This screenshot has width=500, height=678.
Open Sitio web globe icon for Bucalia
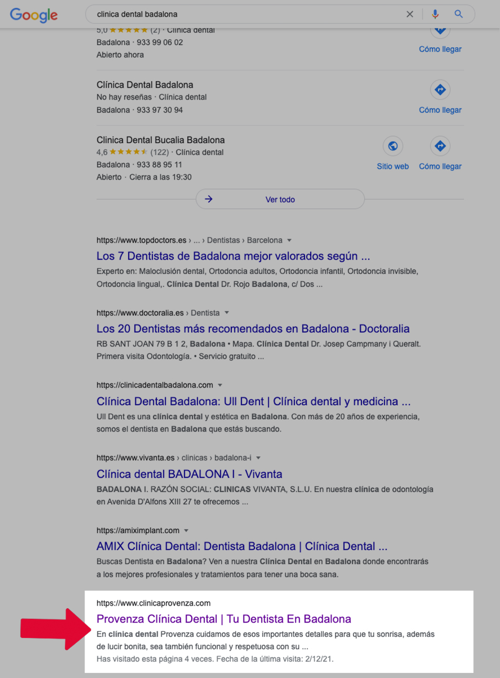pyautogui.click(x=393, y=146)
